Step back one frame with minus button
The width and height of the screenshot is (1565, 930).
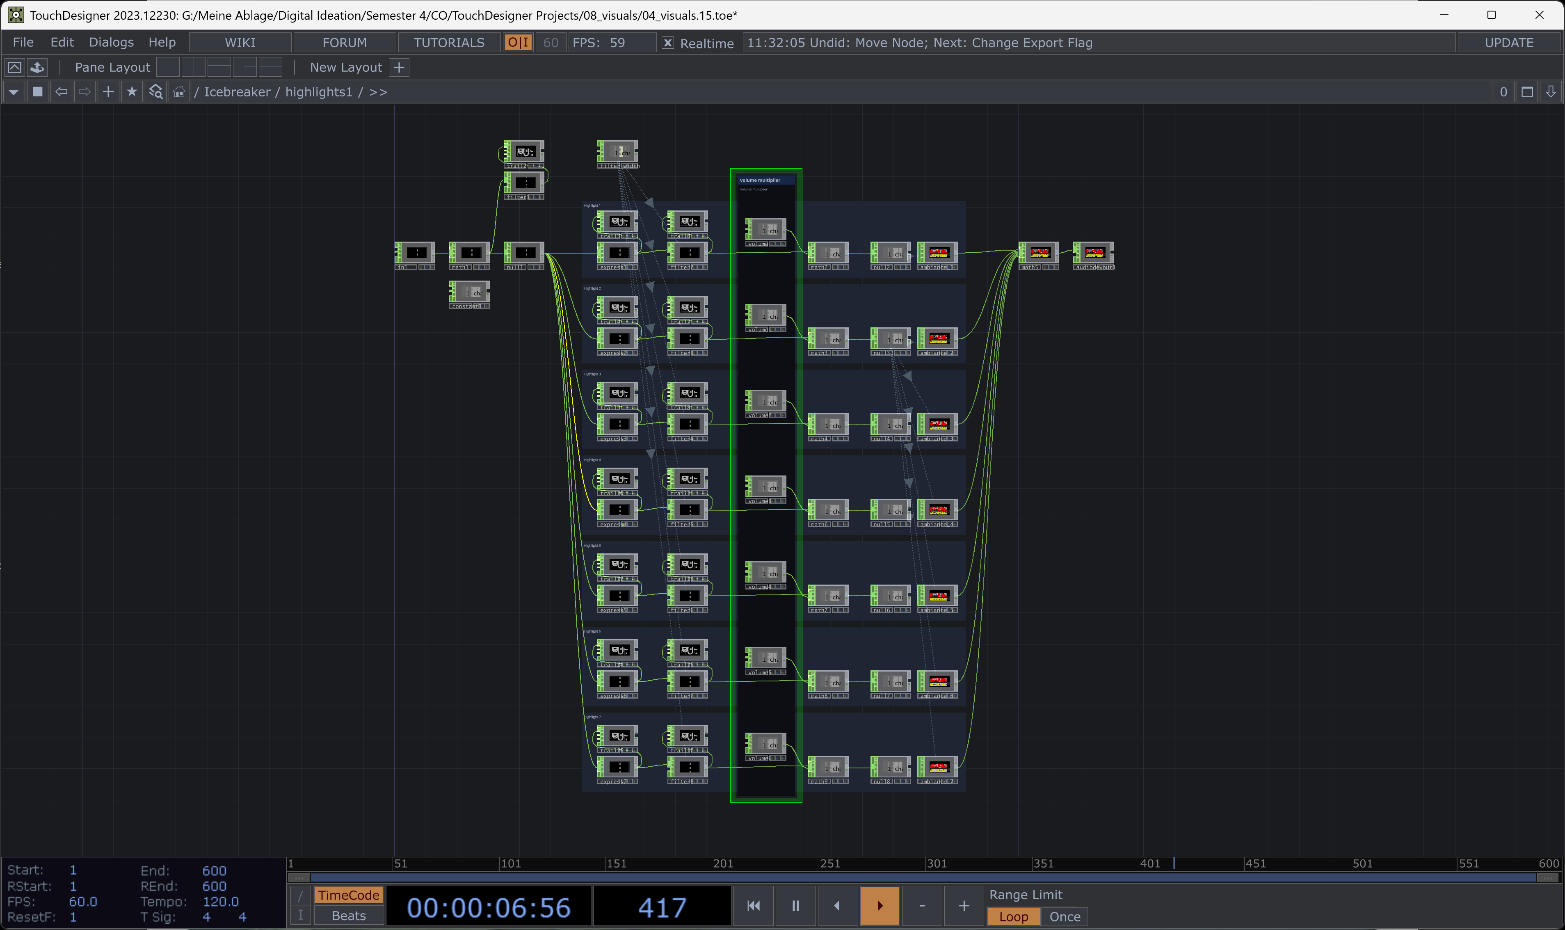922,905
